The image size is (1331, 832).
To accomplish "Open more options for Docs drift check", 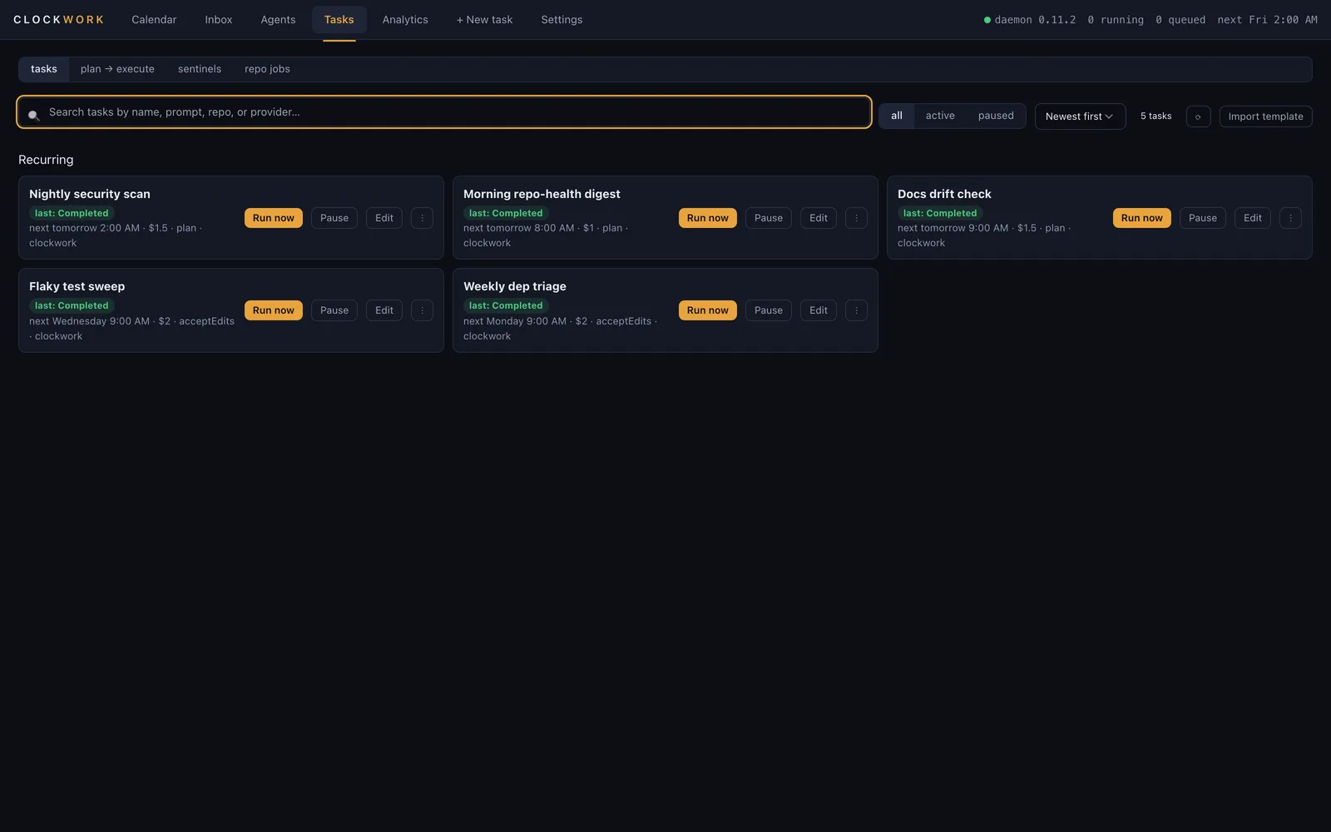I will (x=1290, y=218).
